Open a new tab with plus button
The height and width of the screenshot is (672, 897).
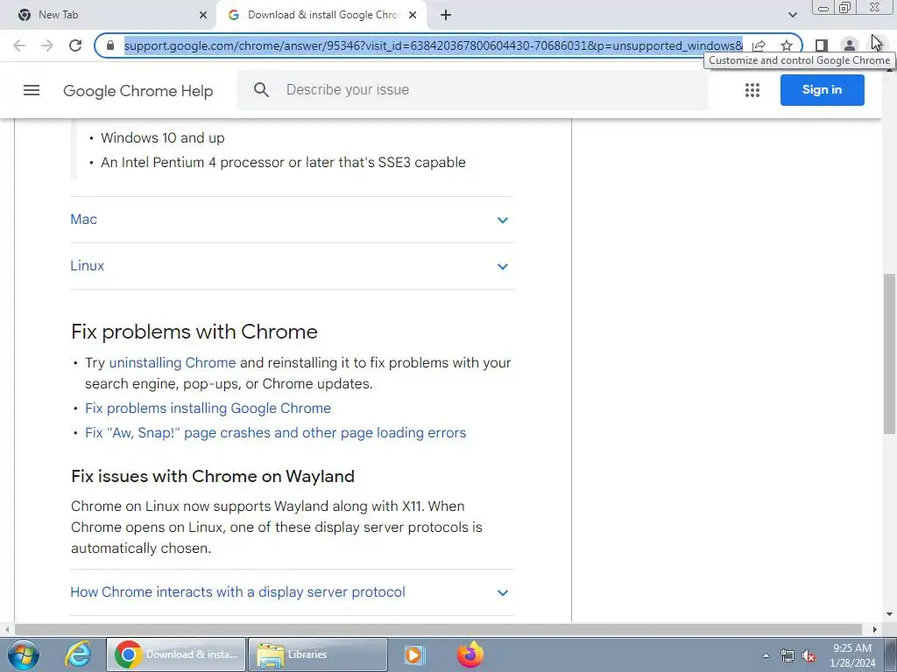point(446,15)
